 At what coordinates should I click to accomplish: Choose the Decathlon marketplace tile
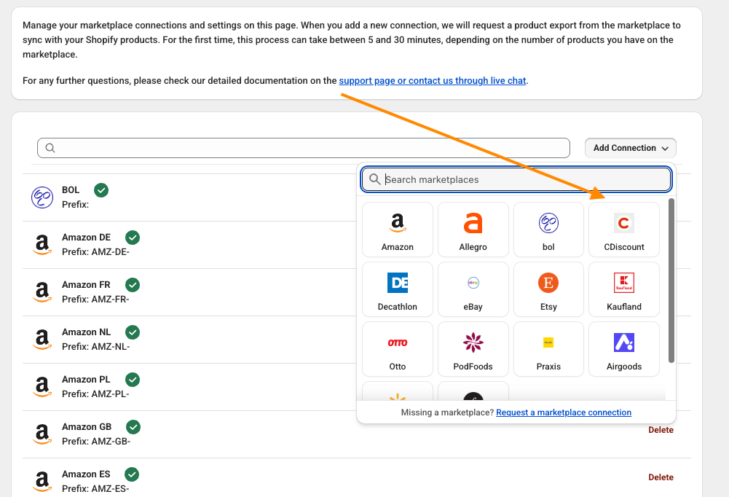398,289
